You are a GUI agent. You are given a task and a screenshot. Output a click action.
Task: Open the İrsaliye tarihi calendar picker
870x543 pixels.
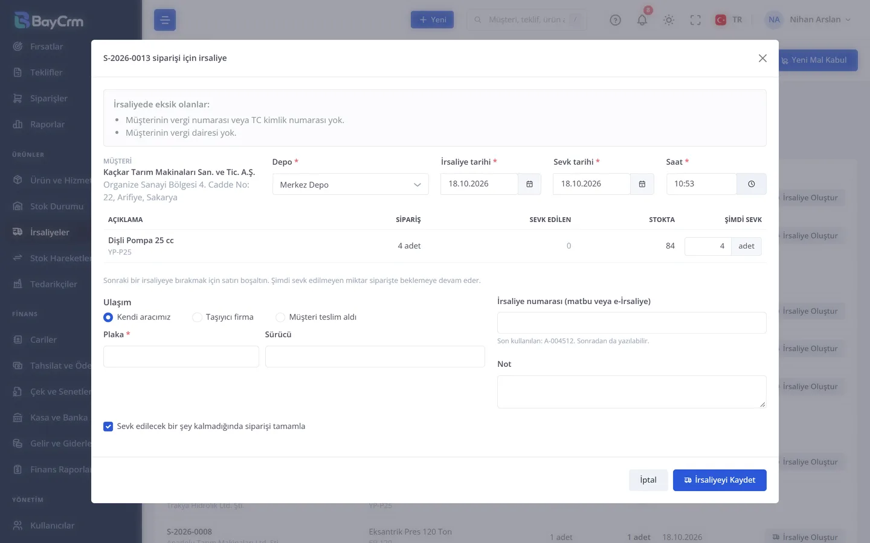point(529,184)
